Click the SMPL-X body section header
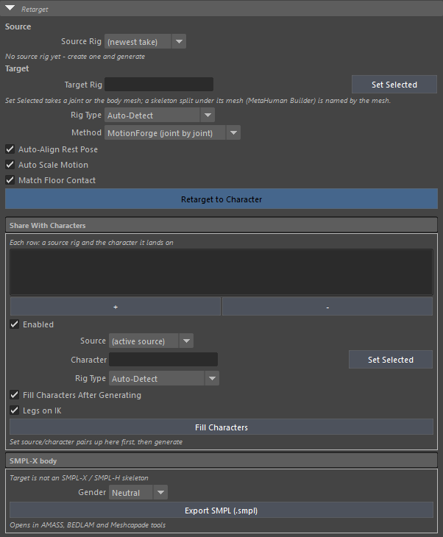The width and height of the screenshot is (443, 537). (x=221, y=460)
